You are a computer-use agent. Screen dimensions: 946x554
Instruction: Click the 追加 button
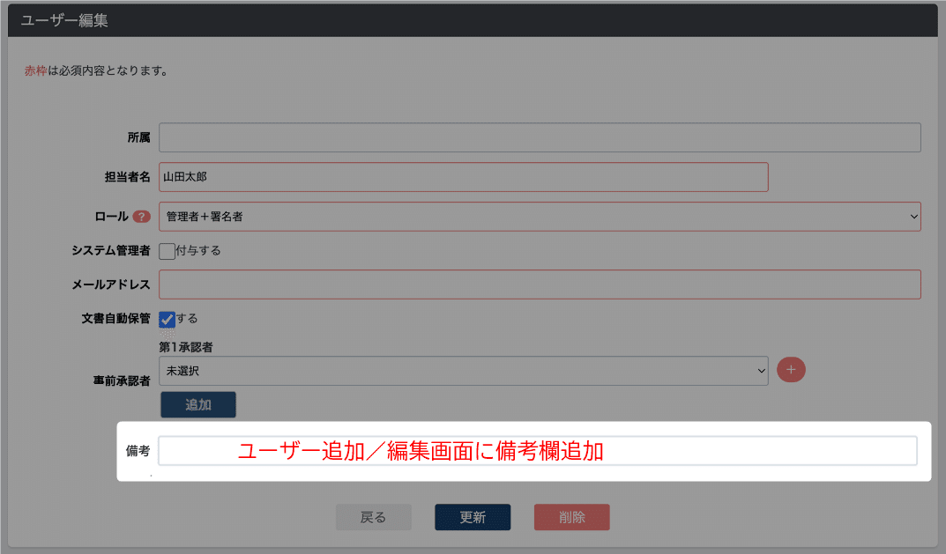[x=197, y=404]
